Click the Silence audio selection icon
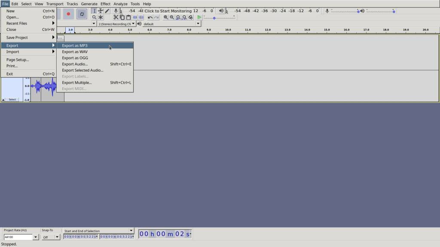 (x=141, y=17)
